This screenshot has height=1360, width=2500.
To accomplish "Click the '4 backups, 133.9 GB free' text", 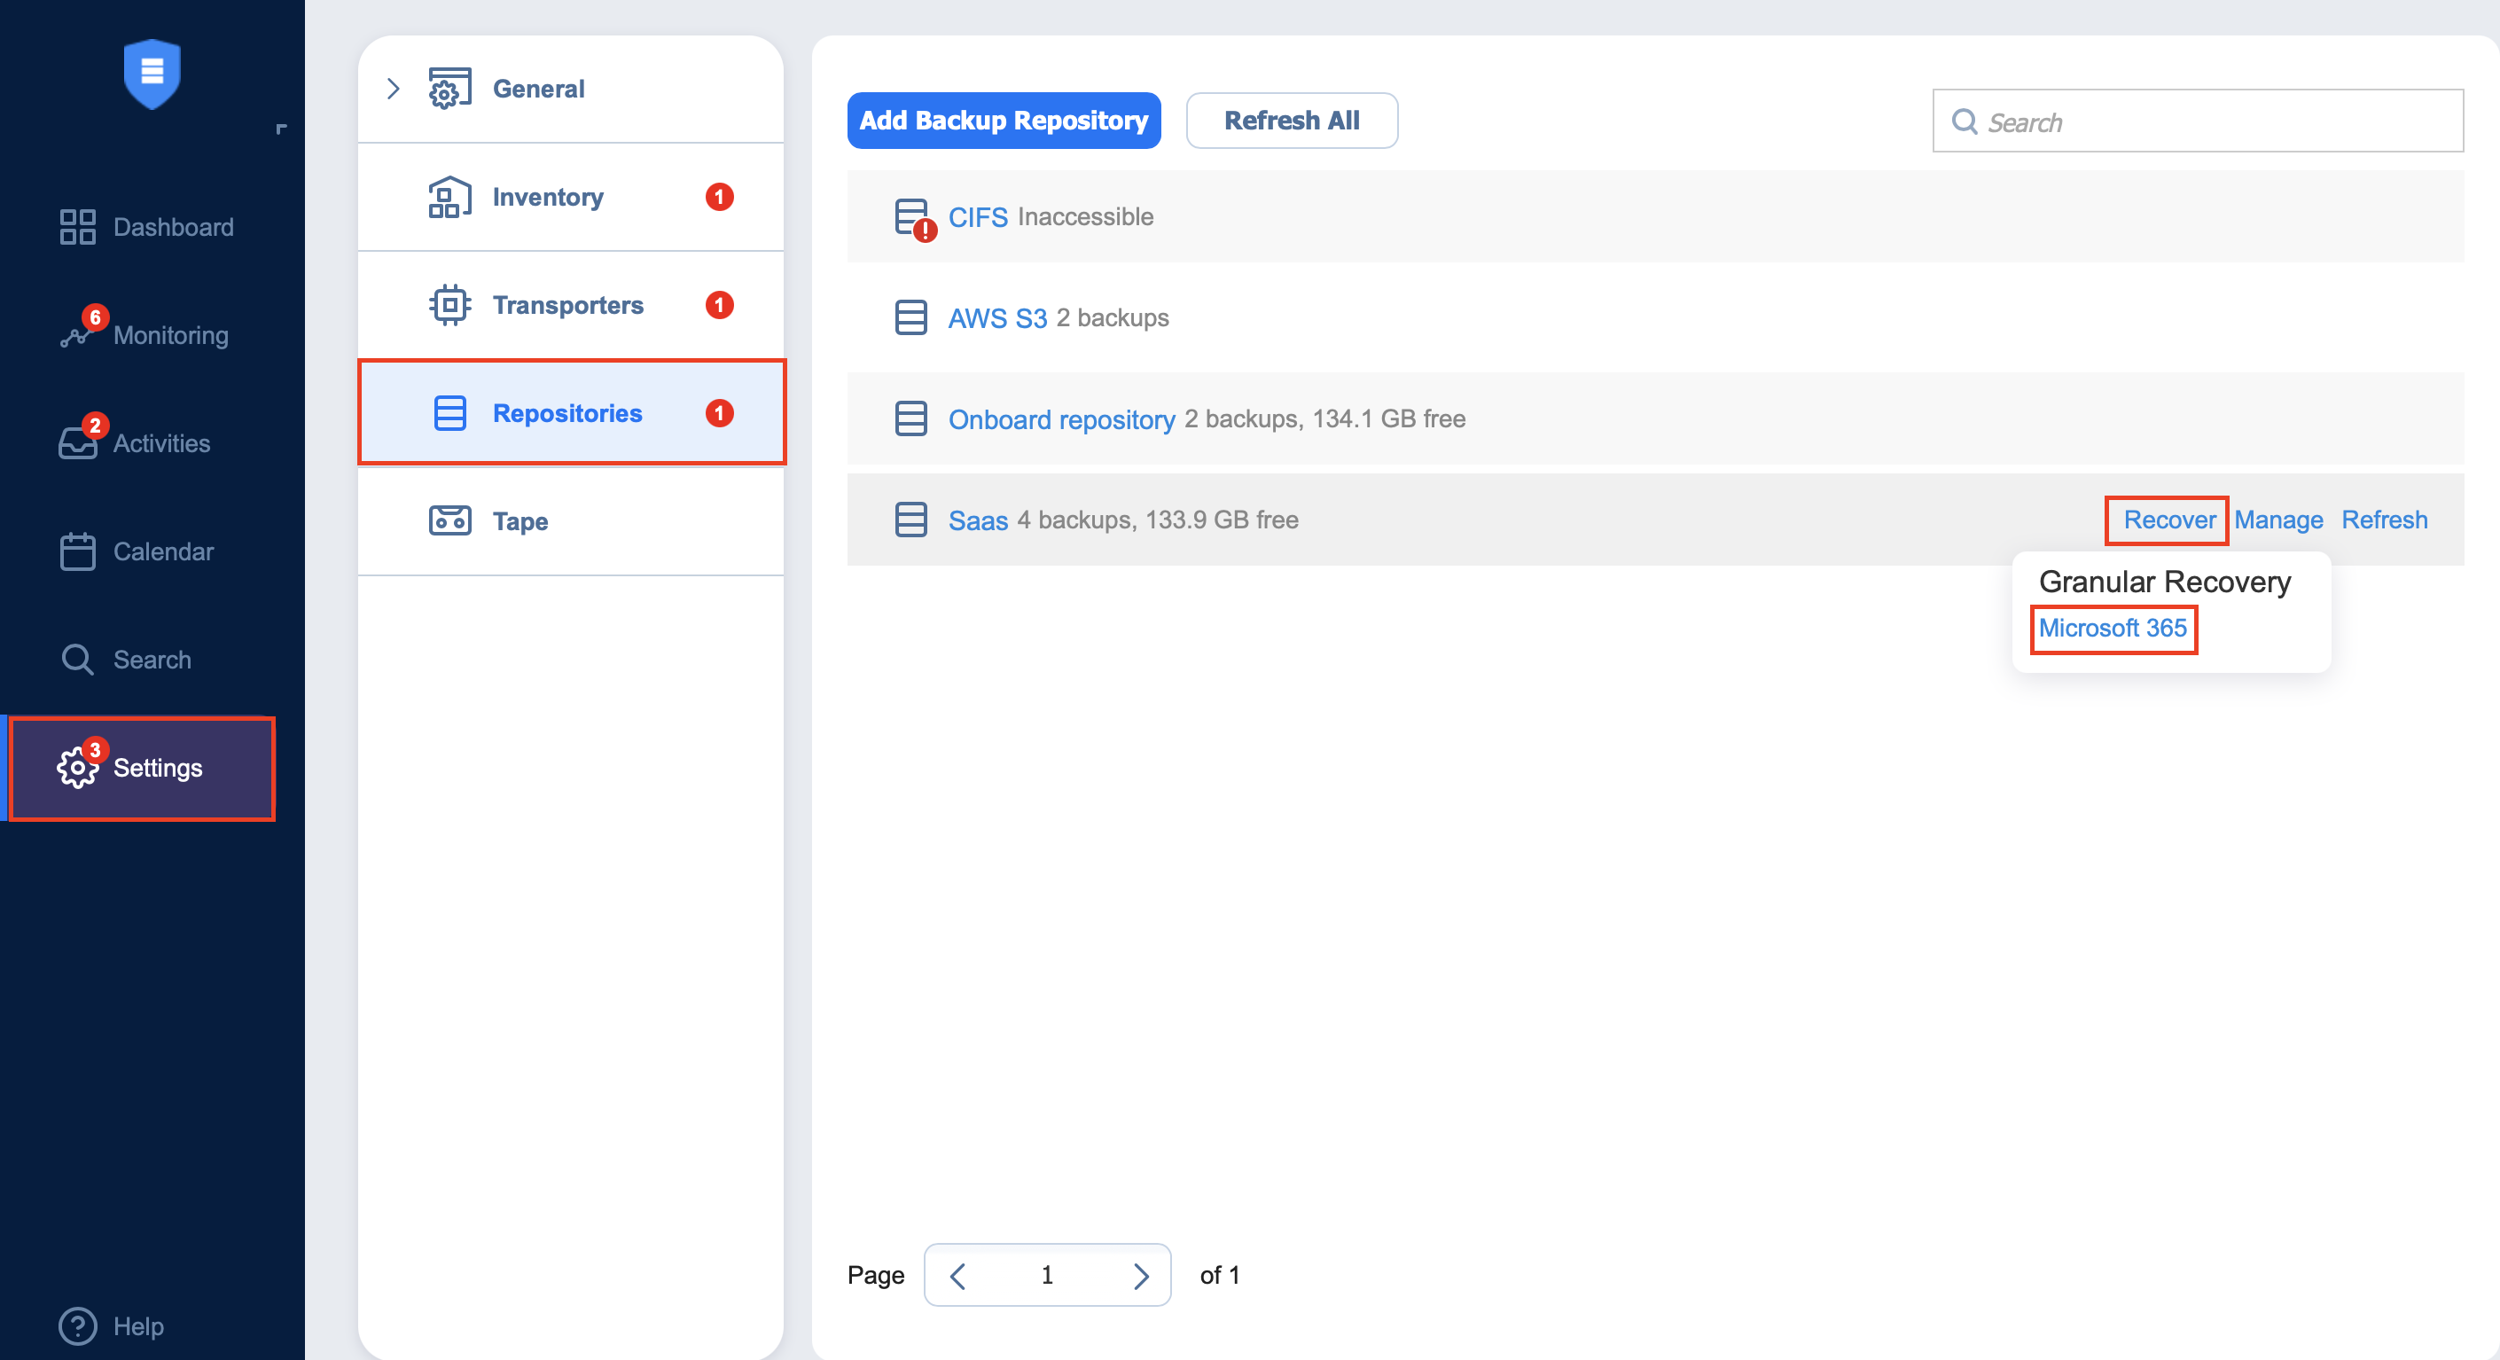I will tap(1157, 520).
